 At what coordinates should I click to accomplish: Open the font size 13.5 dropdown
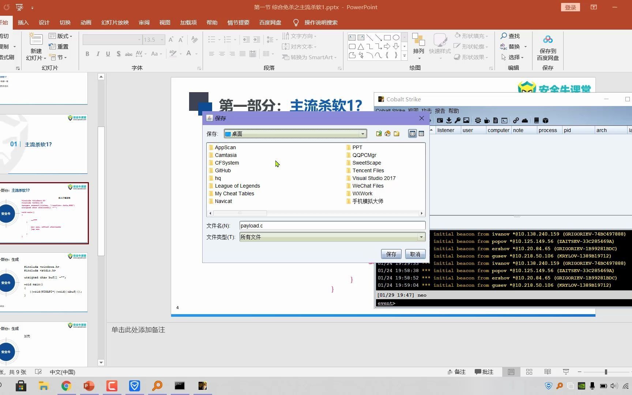pyautogui.click(x=162, y=39)
